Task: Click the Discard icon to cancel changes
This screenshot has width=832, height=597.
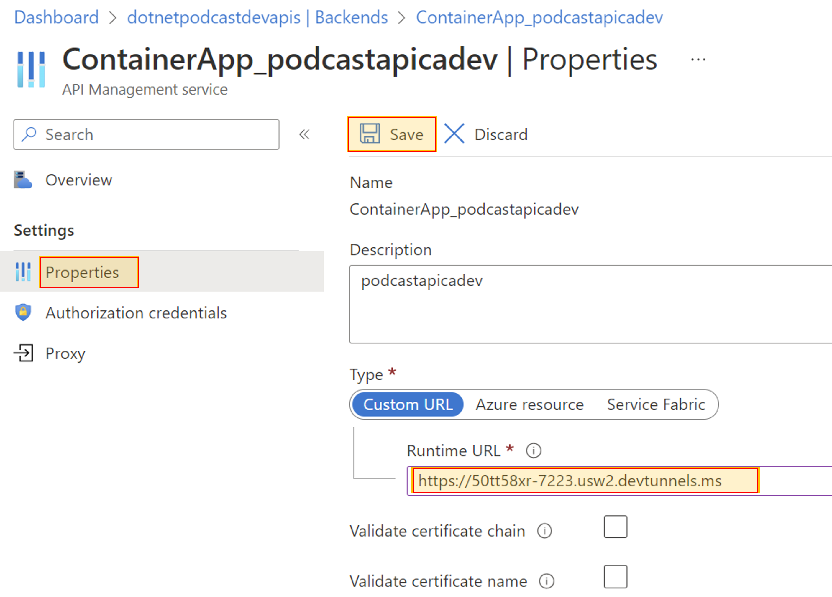Action: (x=452, y=134)
